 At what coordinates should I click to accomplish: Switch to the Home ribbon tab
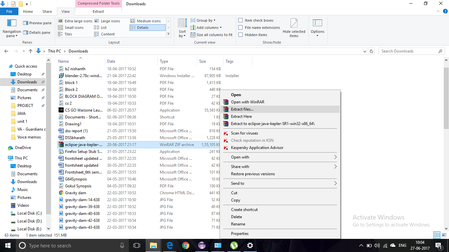(x=28, y=11)
